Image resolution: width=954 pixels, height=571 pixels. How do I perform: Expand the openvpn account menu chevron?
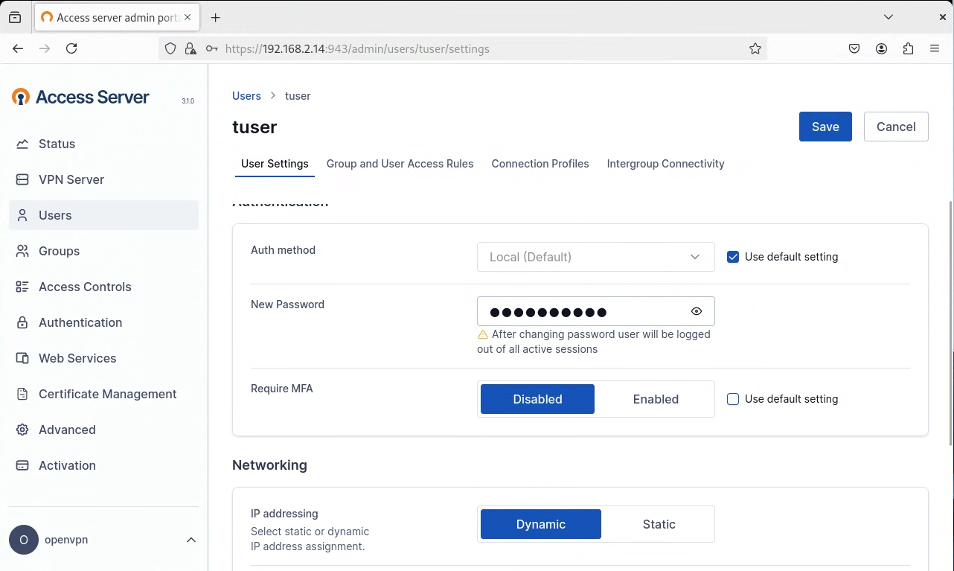click(191, 540)
